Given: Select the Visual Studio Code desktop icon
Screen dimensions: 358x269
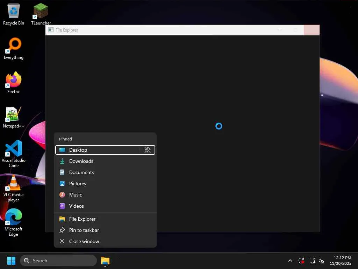Looking at the screenshot, I should pos(14,154).
